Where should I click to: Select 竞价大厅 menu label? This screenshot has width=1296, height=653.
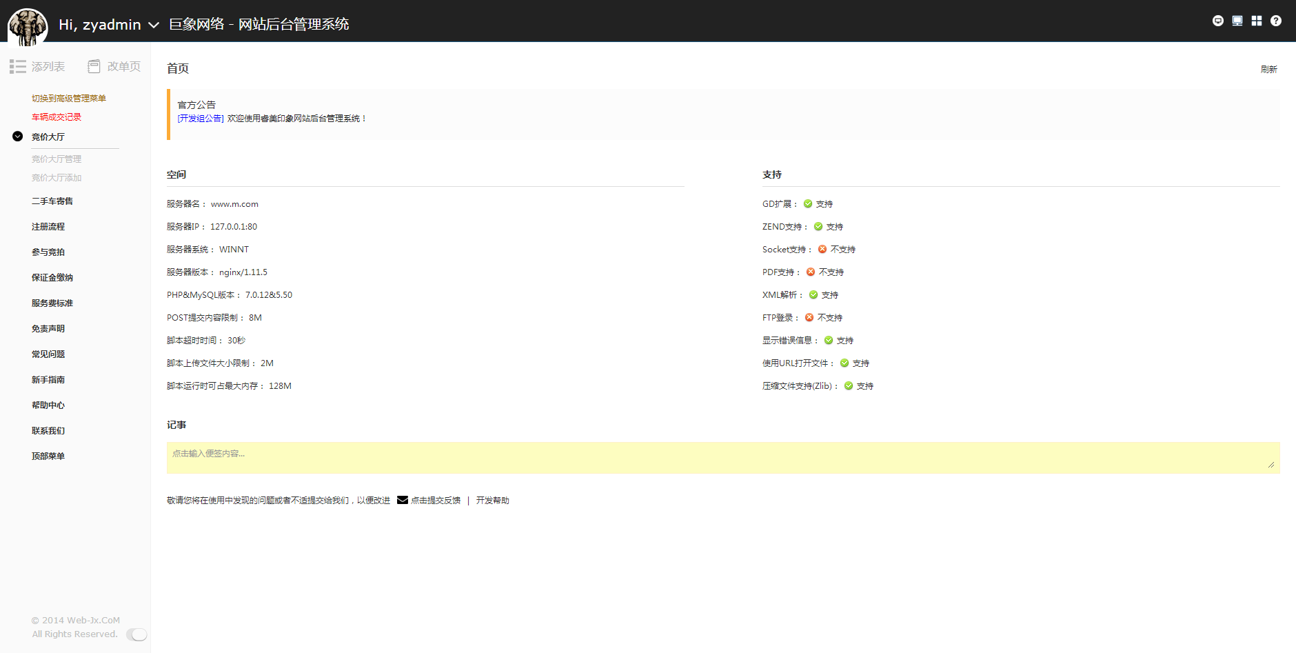click(x=48, y=137)
